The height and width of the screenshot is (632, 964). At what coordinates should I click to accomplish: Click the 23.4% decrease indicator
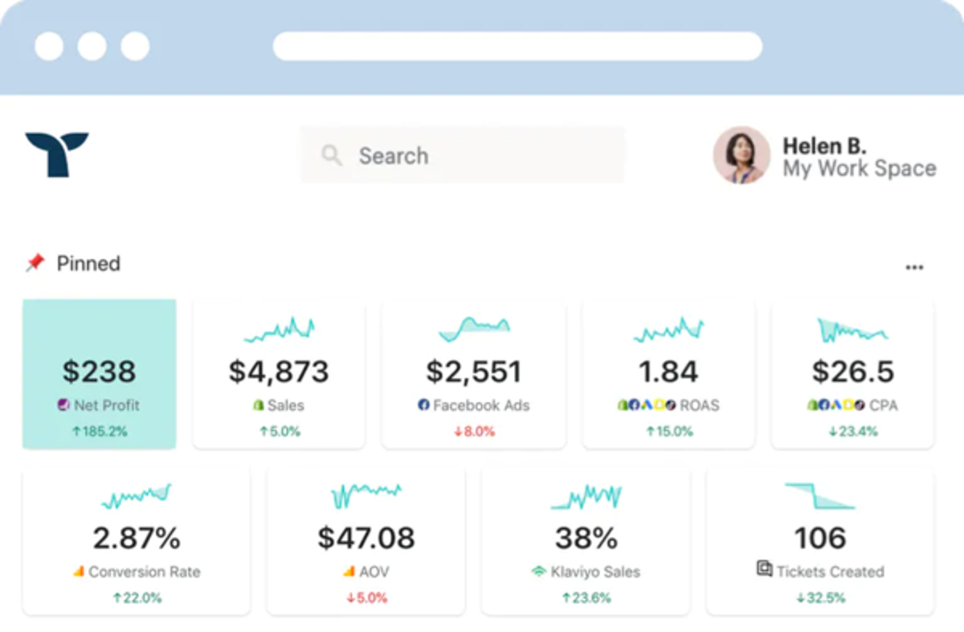853,431
